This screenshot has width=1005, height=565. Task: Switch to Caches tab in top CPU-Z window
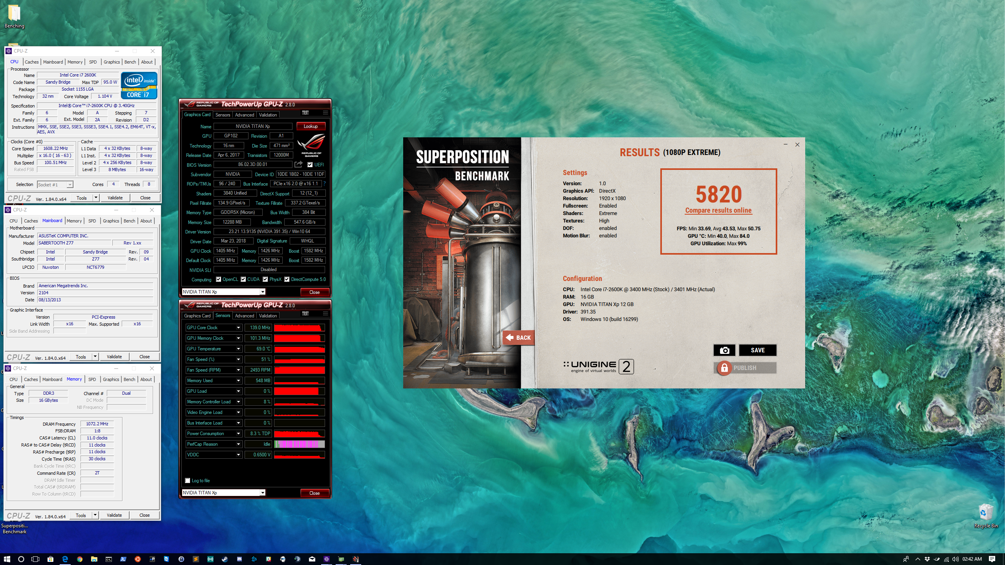[32, 62]
